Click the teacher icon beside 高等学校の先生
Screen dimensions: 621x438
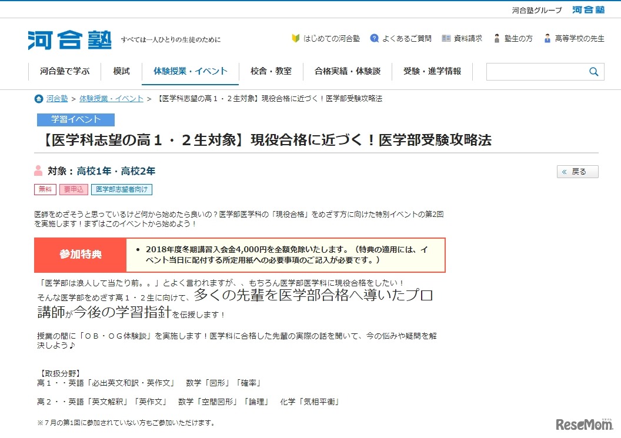pos(547,38)
